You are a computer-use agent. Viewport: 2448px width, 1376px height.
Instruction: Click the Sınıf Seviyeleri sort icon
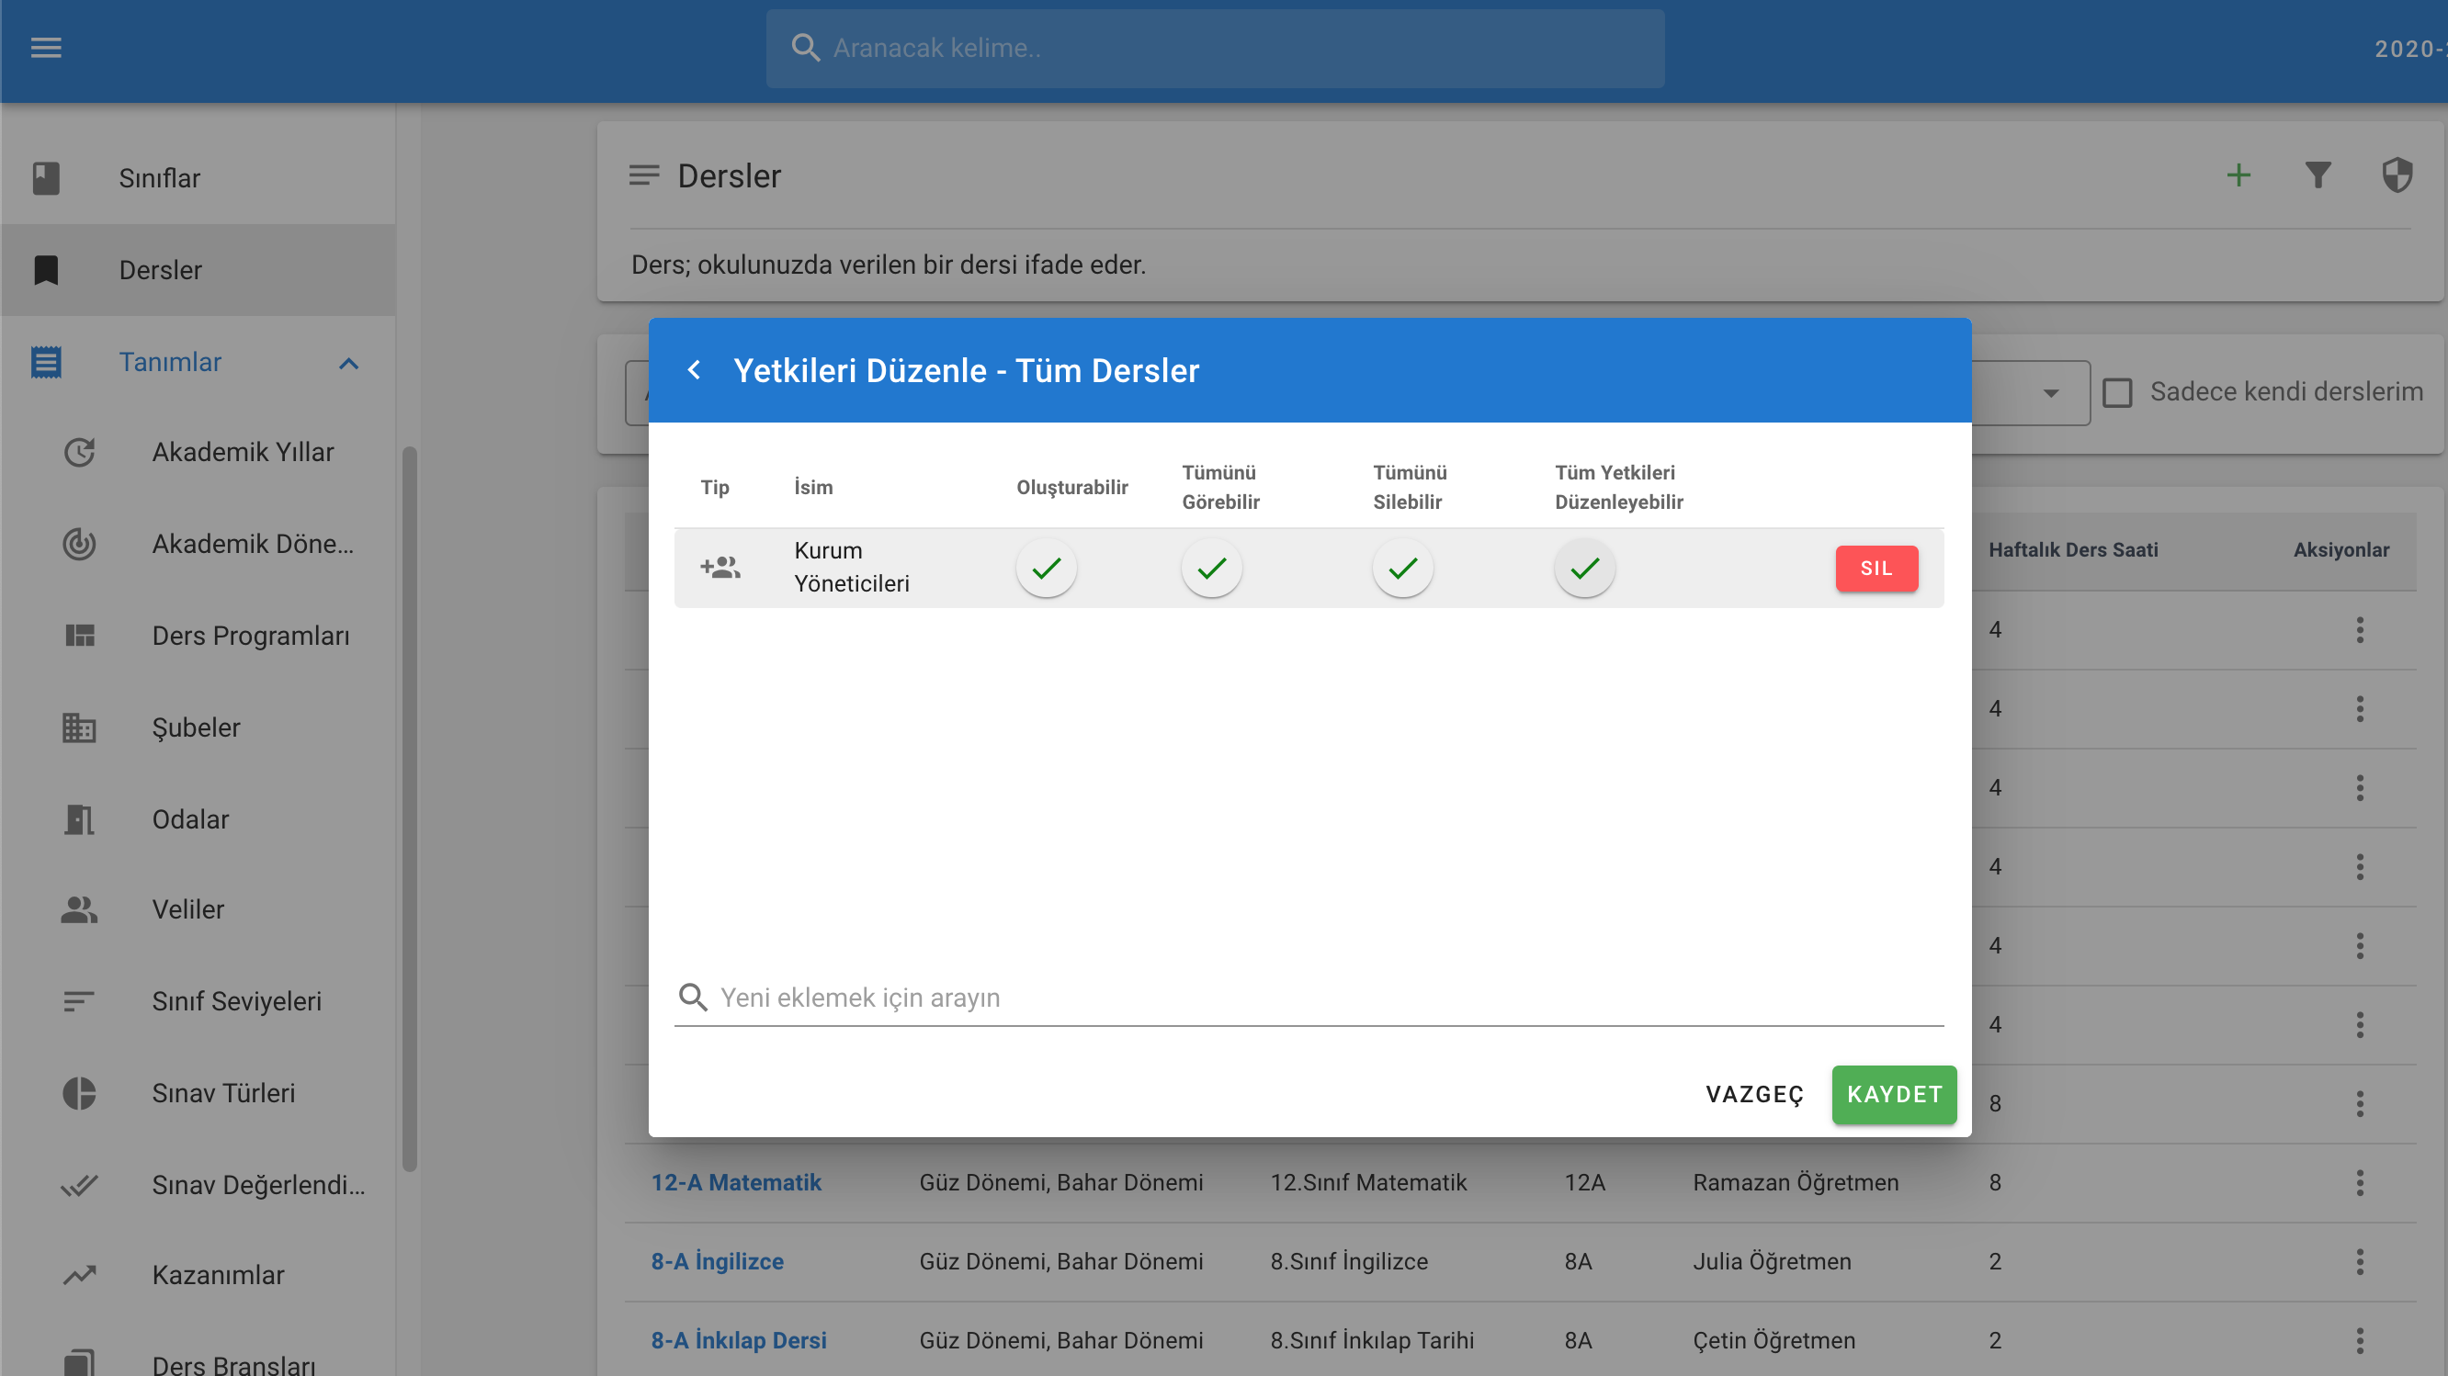(x=79, y=1002)
